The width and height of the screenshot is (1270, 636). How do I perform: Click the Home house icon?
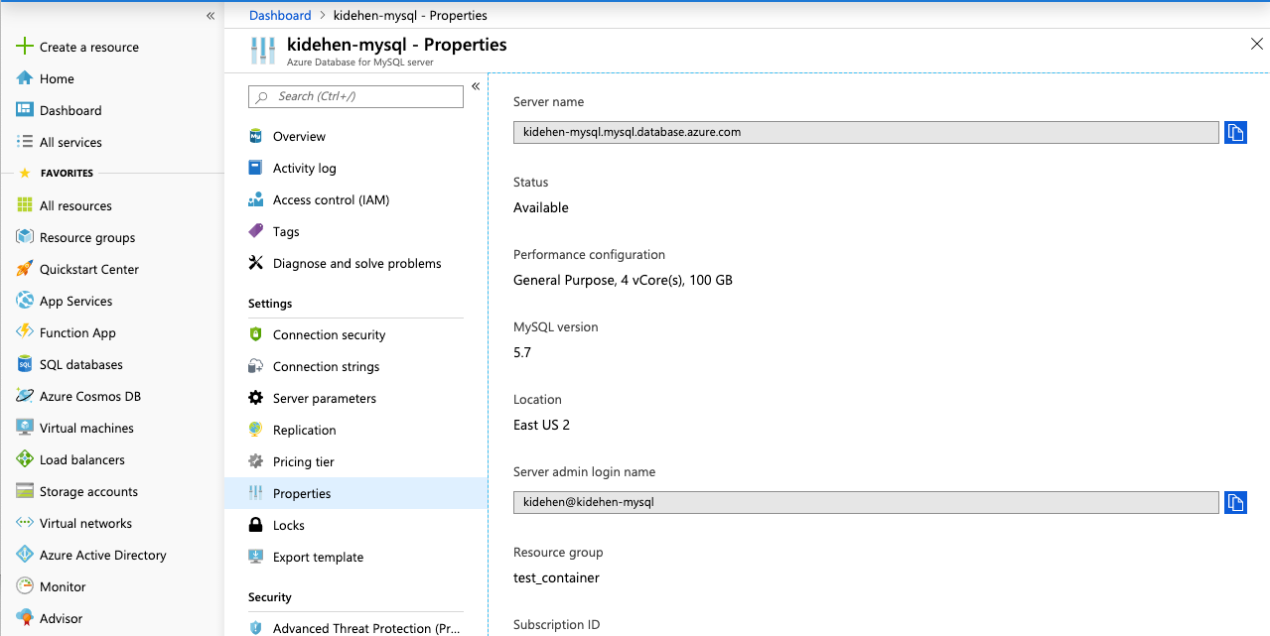click(25, 78)
